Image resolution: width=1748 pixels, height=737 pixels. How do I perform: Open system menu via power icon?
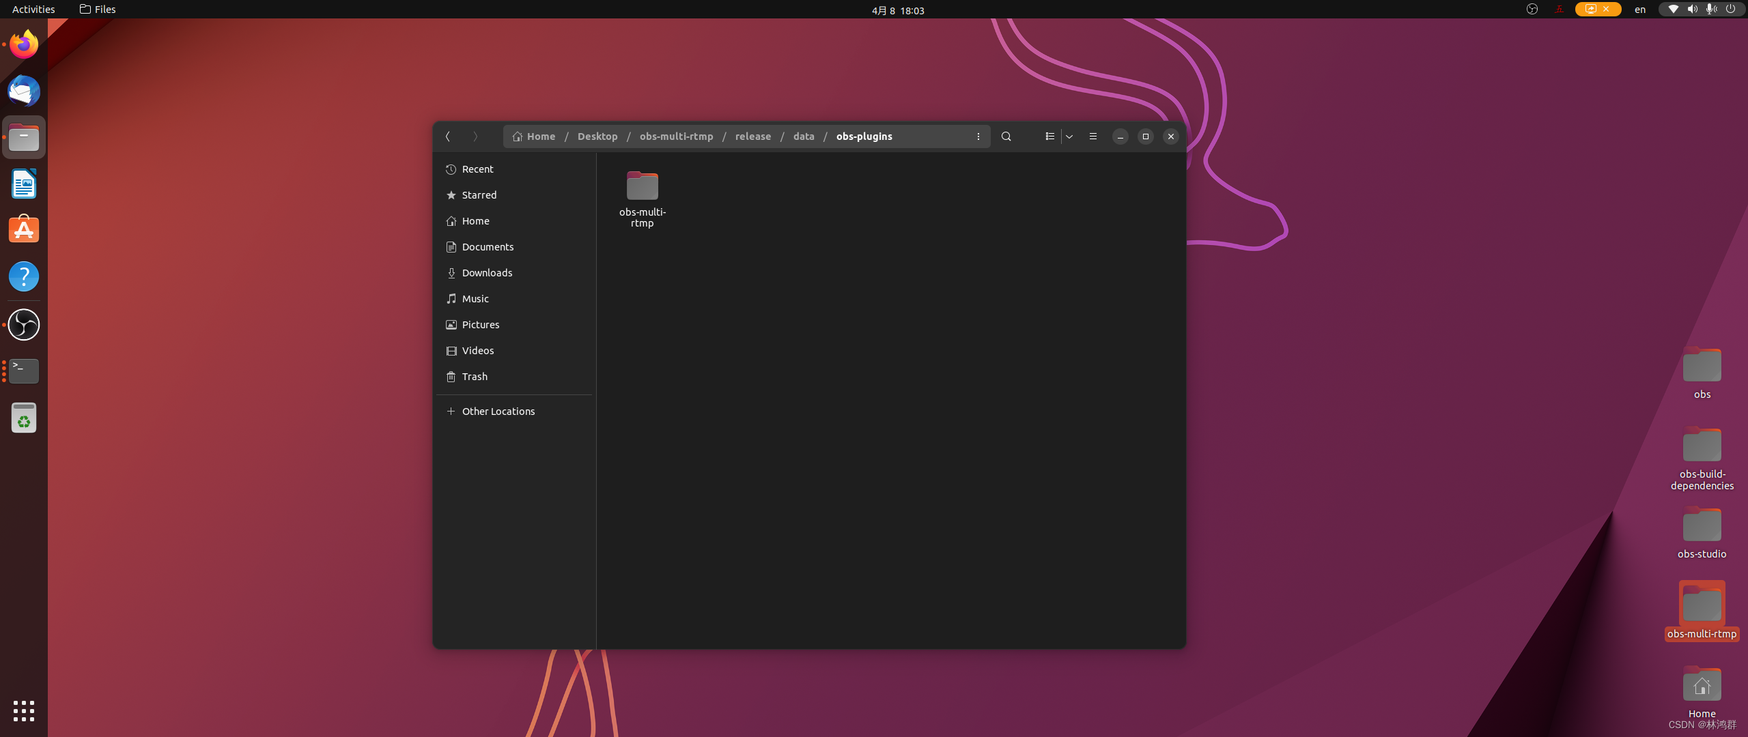[x=1730, y=10]
